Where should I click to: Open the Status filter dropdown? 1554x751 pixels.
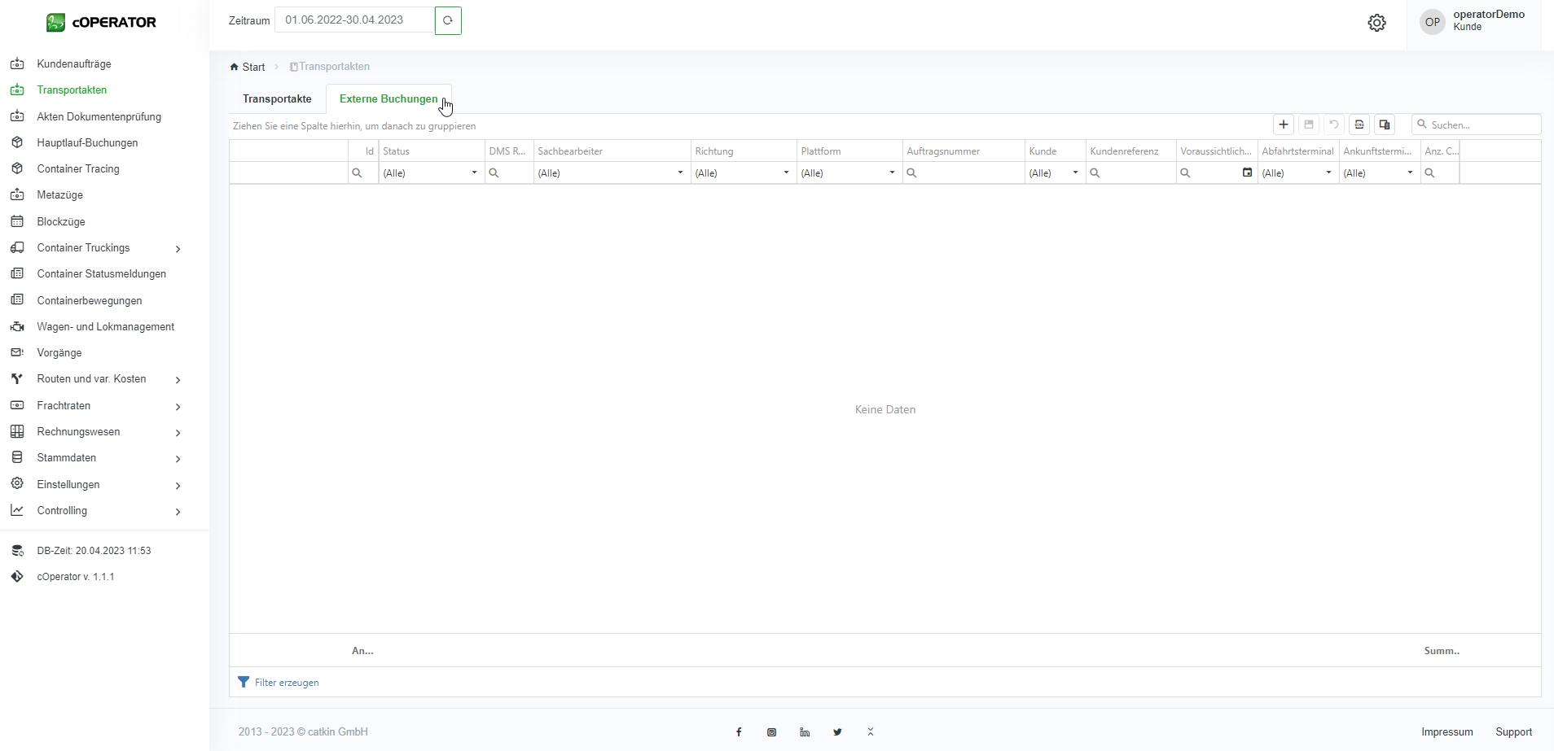tap(474, 172)
